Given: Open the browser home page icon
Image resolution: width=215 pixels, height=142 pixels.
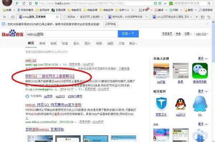Looking at the screenshot, I should pyautogui.click(x=30, y=3).
